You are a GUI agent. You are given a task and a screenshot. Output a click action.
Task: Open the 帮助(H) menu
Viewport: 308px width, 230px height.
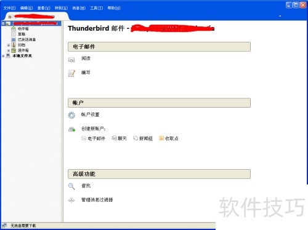click(x=114, y=8)
